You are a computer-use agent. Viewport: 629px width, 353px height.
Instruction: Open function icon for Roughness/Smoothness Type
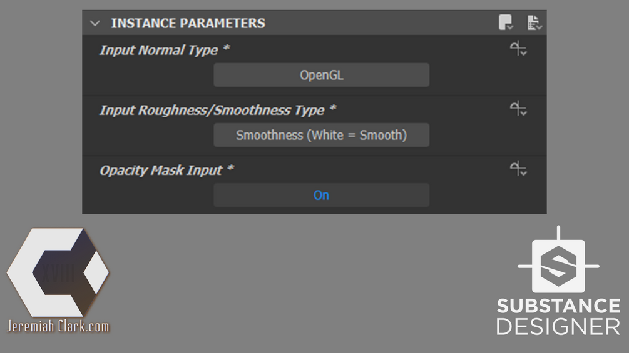518,109
